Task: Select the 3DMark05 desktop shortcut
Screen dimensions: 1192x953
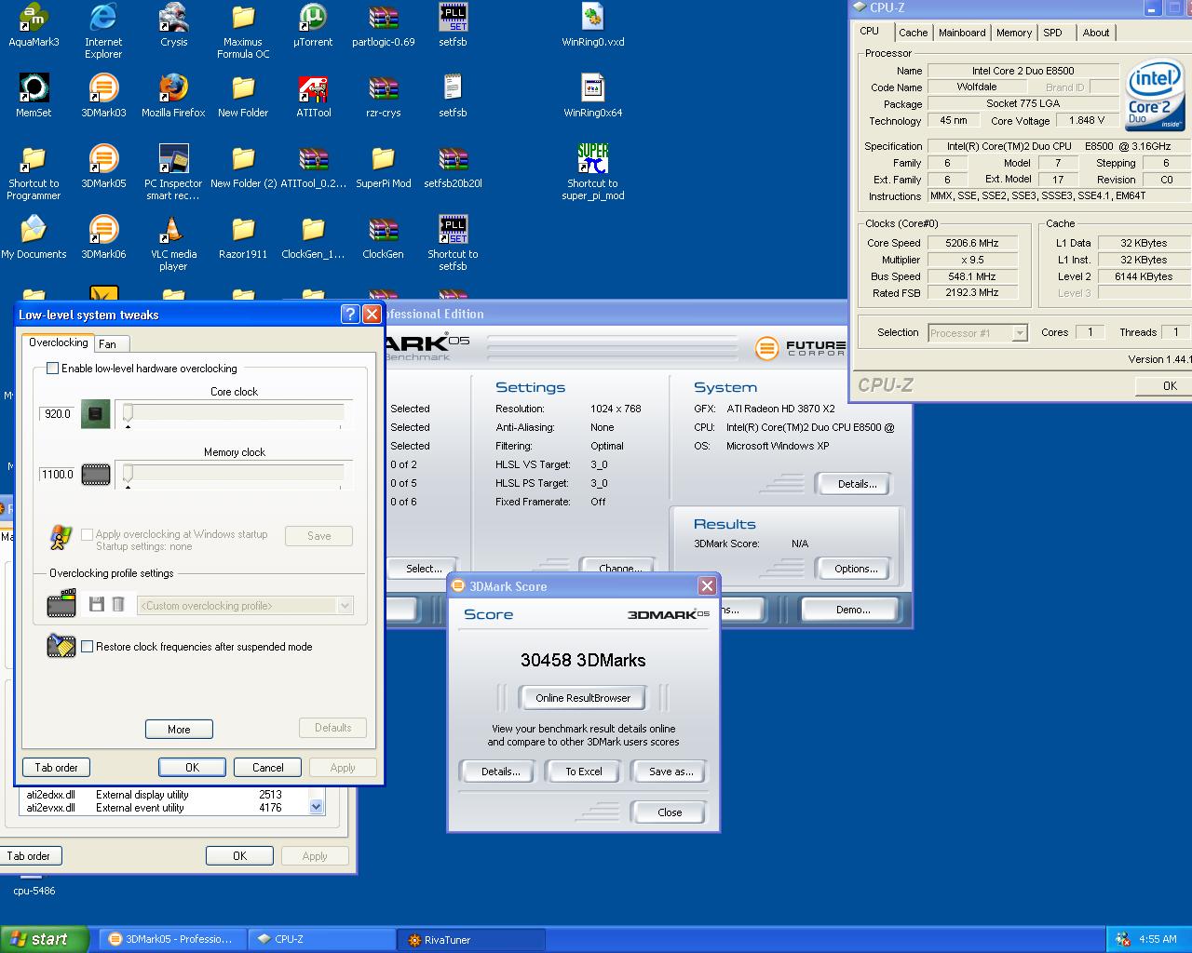Action: pyautogui.click(x=103, y=168)
